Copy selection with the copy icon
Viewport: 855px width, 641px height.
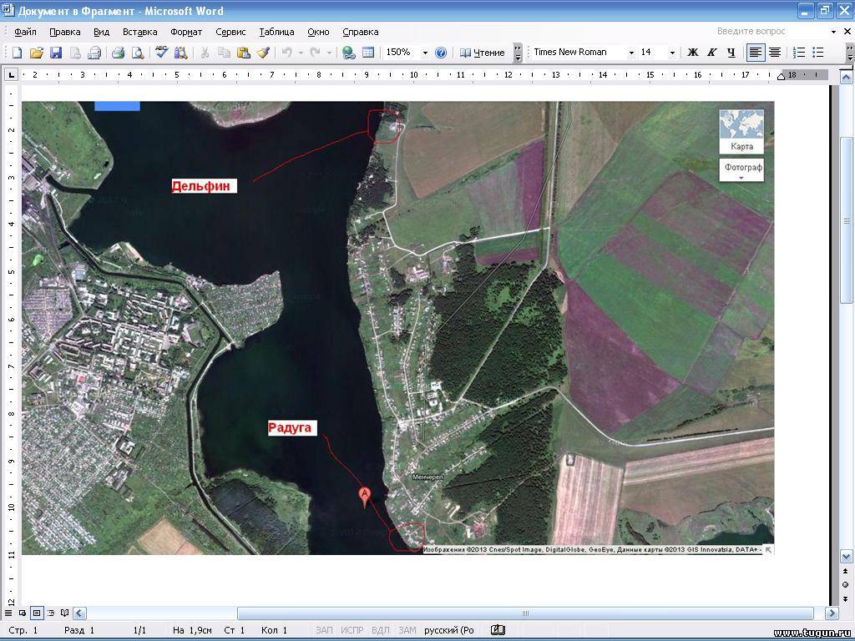click(x=224, y=53)
